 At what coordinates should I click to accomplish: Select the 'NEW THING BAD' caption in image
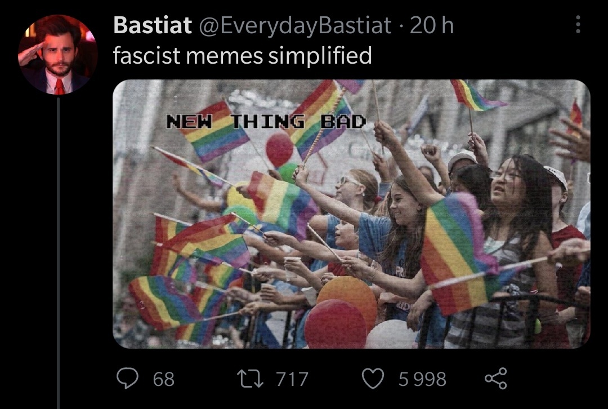(266, 122)
